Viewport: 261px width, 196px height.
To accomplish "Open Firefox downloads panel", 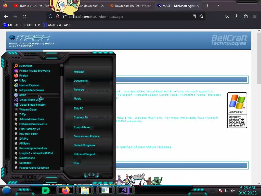I will (x=236, y=16).
